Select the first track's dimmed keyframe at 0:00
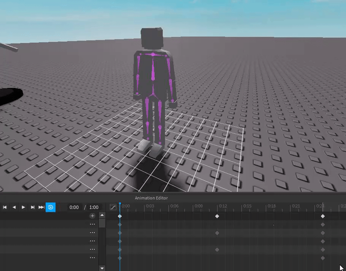Viewport: 346px width, 271px height. coord(120,225)
